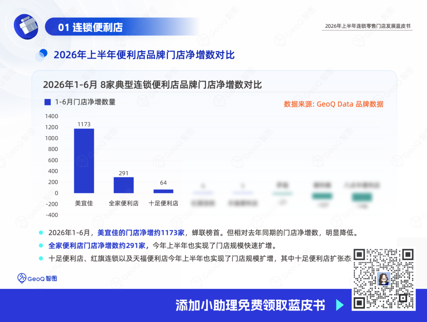Click the convenience store icon in header
The image size is (427, 322).
(26, 26)
